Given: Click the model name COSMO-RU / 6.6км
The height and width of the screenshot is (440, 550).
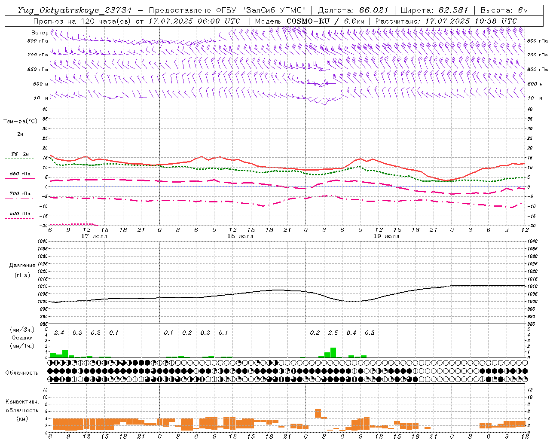Looking at the screenshot, I should (x=325, y=21).
